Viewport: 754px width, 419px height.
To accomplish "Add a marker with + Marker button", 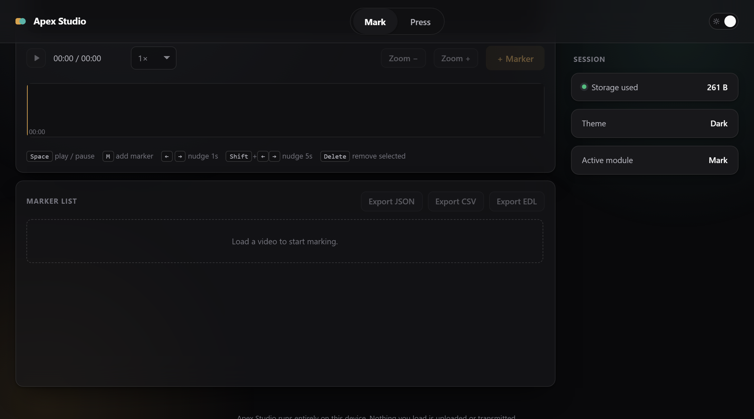I will (515, 58).
